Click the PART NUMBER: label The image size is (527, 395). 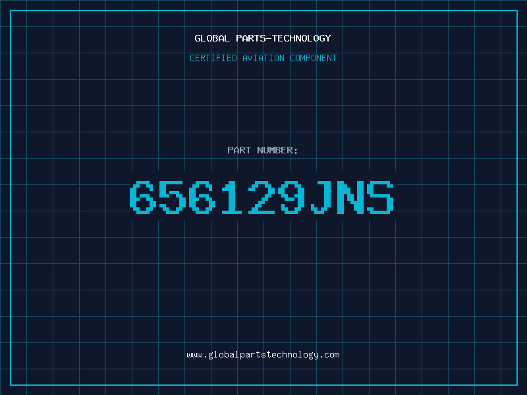coord(263,150)
